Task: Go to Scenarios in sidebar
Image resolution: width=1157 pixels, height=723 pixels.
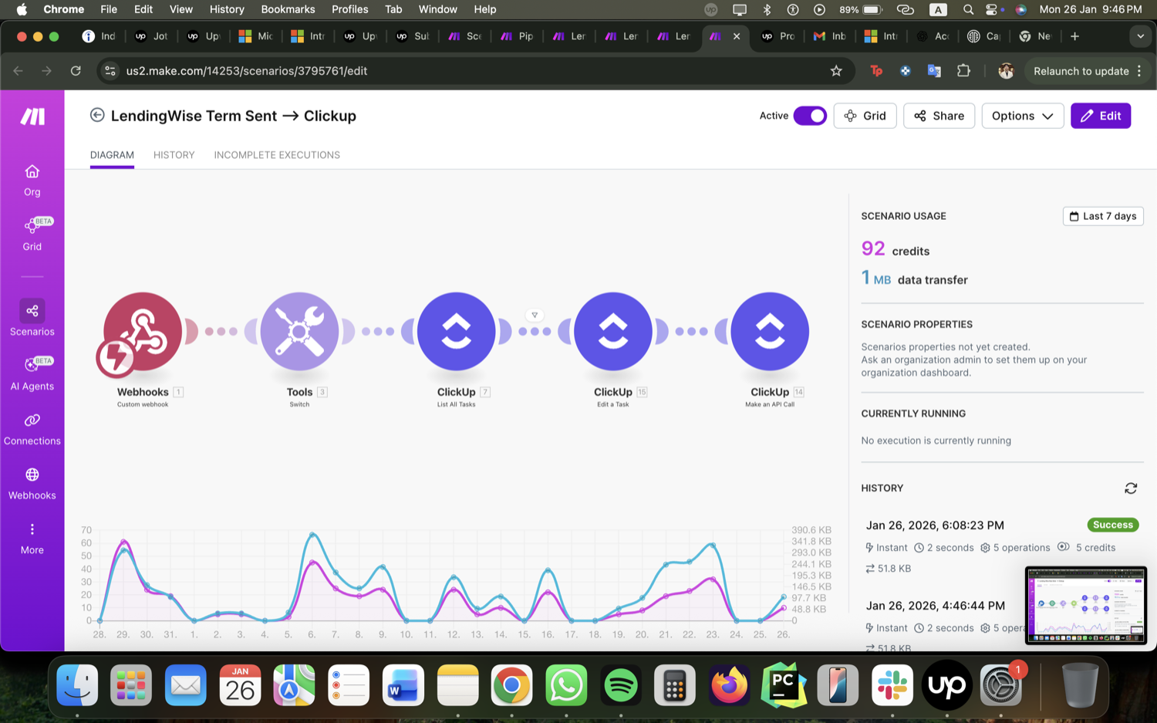Action: [x=32, y=319]
